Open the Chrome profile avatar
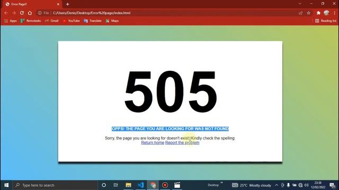The height and width of the screenshot is (190, 339). (326, 13)
